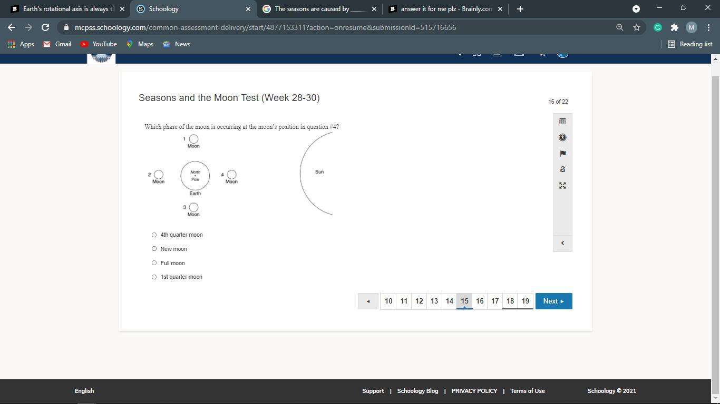
Task: Jump to question 11
Action: point(404,301)
